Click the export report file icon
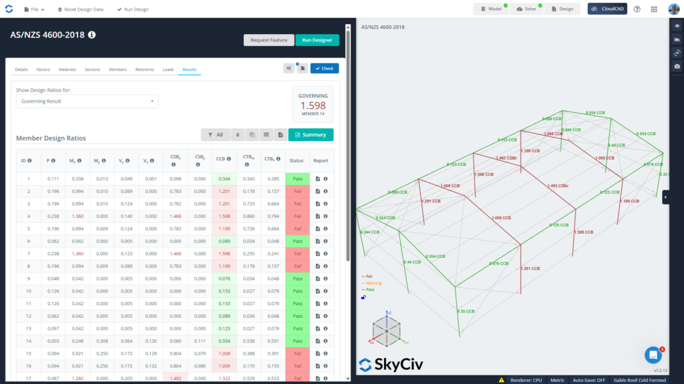Image resolution: width=684 pixels, height=384 pixels. point(281,135)
